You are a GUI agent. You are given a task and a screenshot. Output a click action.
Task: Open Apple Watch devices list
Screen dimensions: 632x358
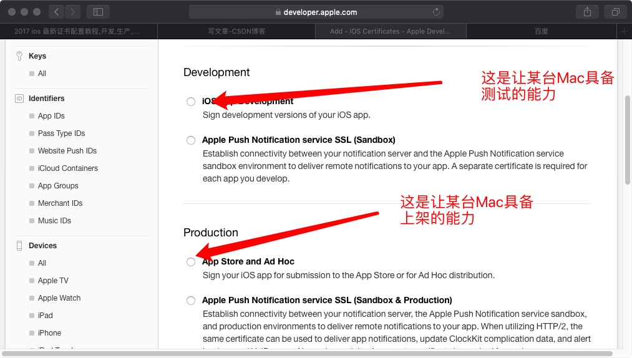[x=59, y=298]
